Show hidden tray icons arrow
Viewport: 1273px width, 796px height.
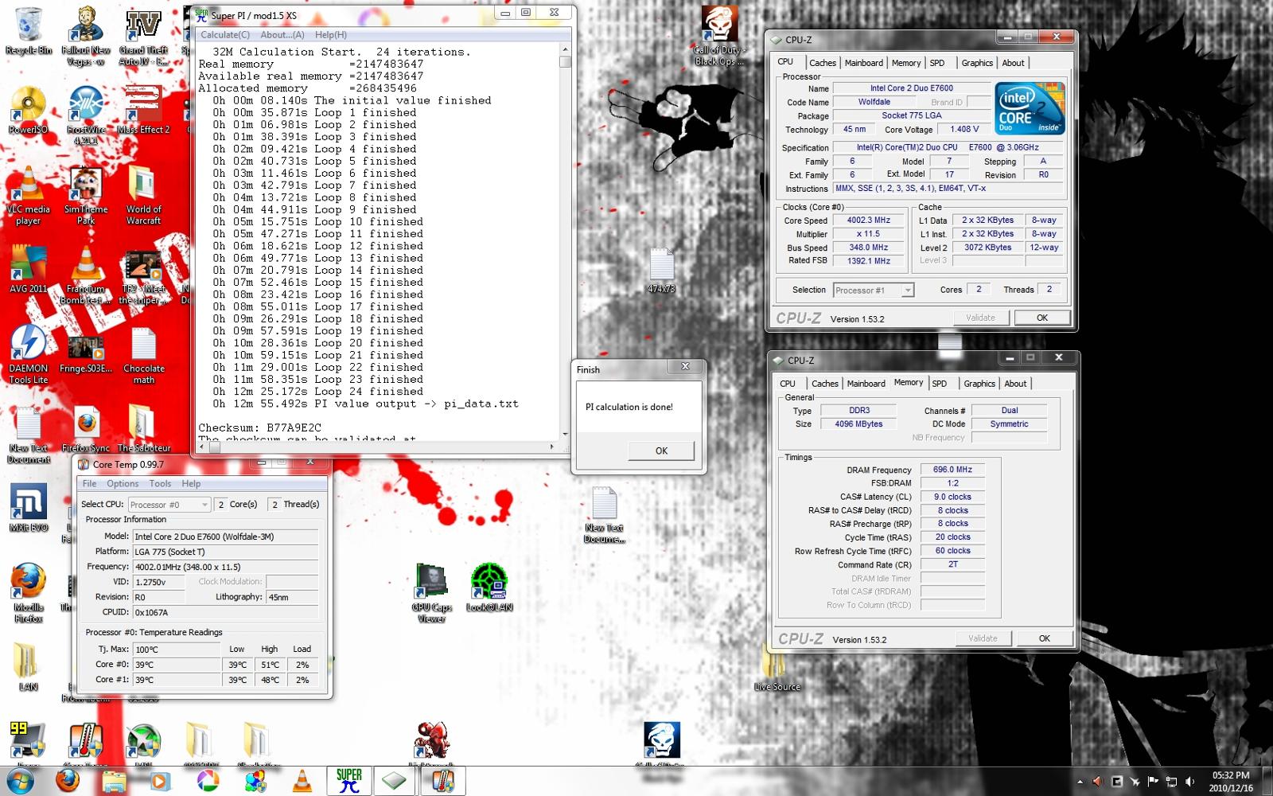click(x=1080, y=782)
